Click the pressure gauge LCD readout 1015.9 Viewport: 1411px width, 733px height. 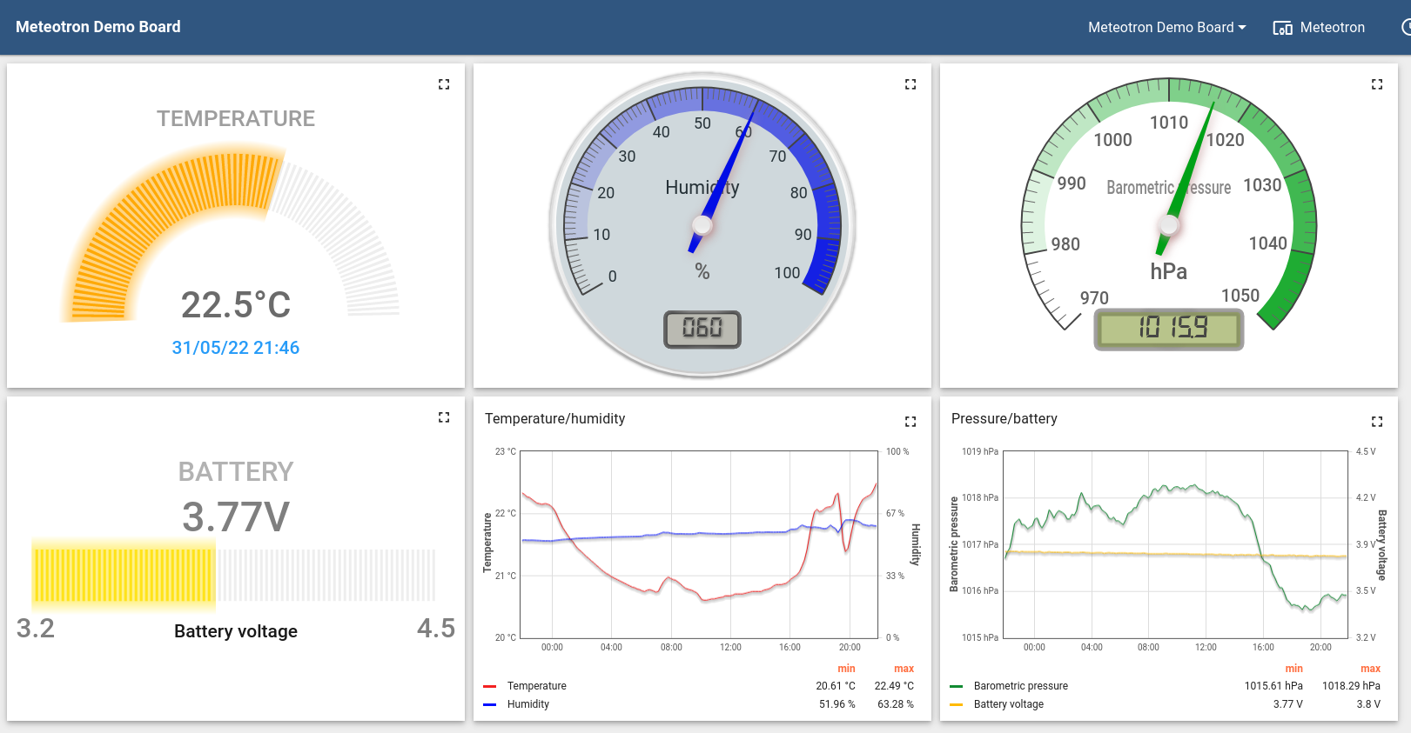(1169, 329)
